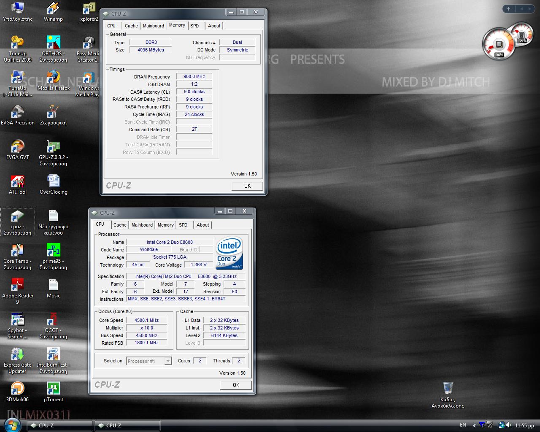The height and width of the screenshot is (432, 540).
Task: Open Mainboard tab in the lower CPU-Z window
Action: (142, 225)
